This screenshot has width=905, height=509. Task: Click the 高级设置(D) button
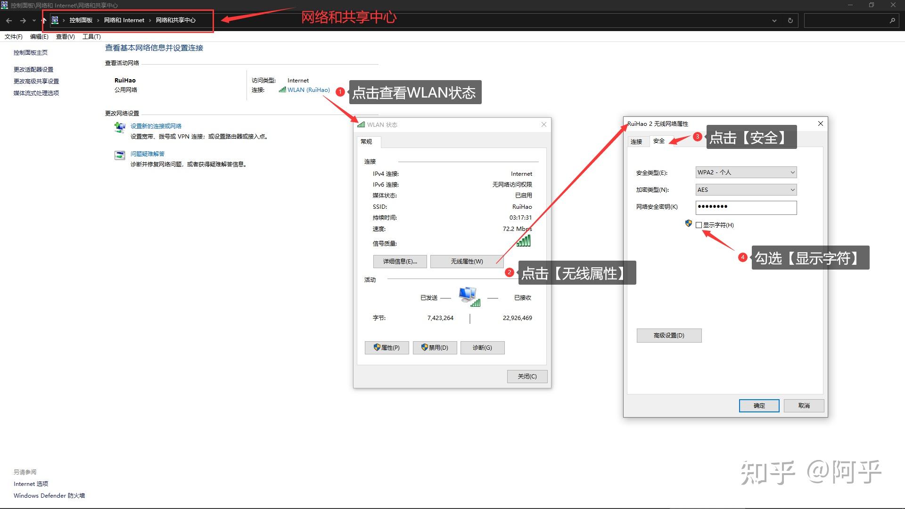[669, 336]
